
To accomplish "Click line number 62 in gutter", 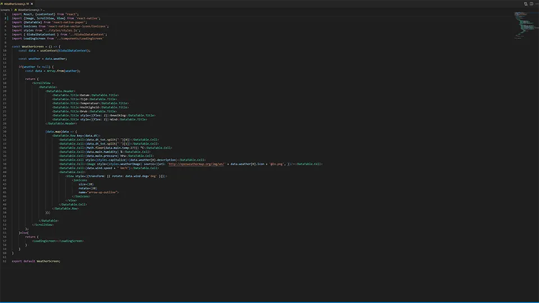I will point(4,261).
